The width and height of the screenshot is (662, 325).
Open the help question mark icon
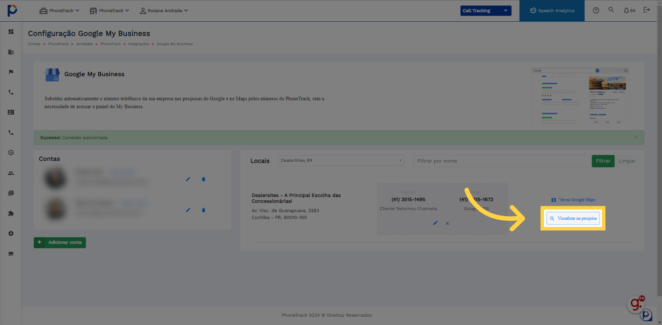click(x=596, y=10)
